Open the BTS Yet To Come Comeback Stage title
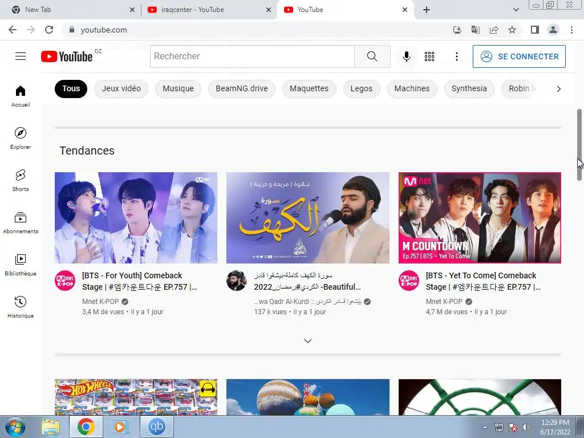The image size is (584, 438). click(482, 281)
